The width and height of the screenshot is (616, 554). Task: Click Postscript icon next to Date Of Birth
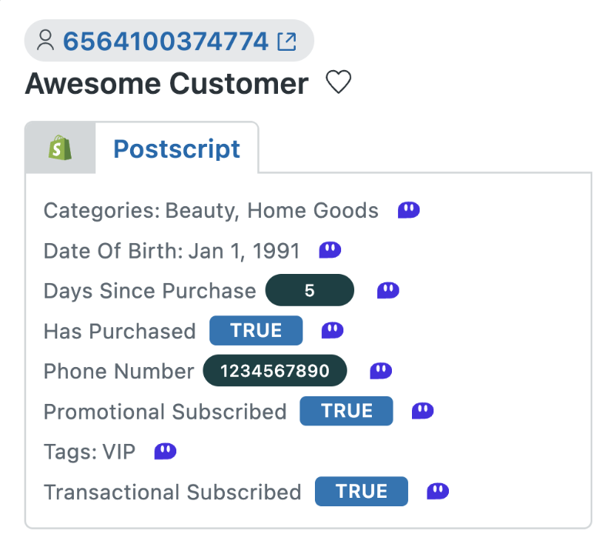330,250
